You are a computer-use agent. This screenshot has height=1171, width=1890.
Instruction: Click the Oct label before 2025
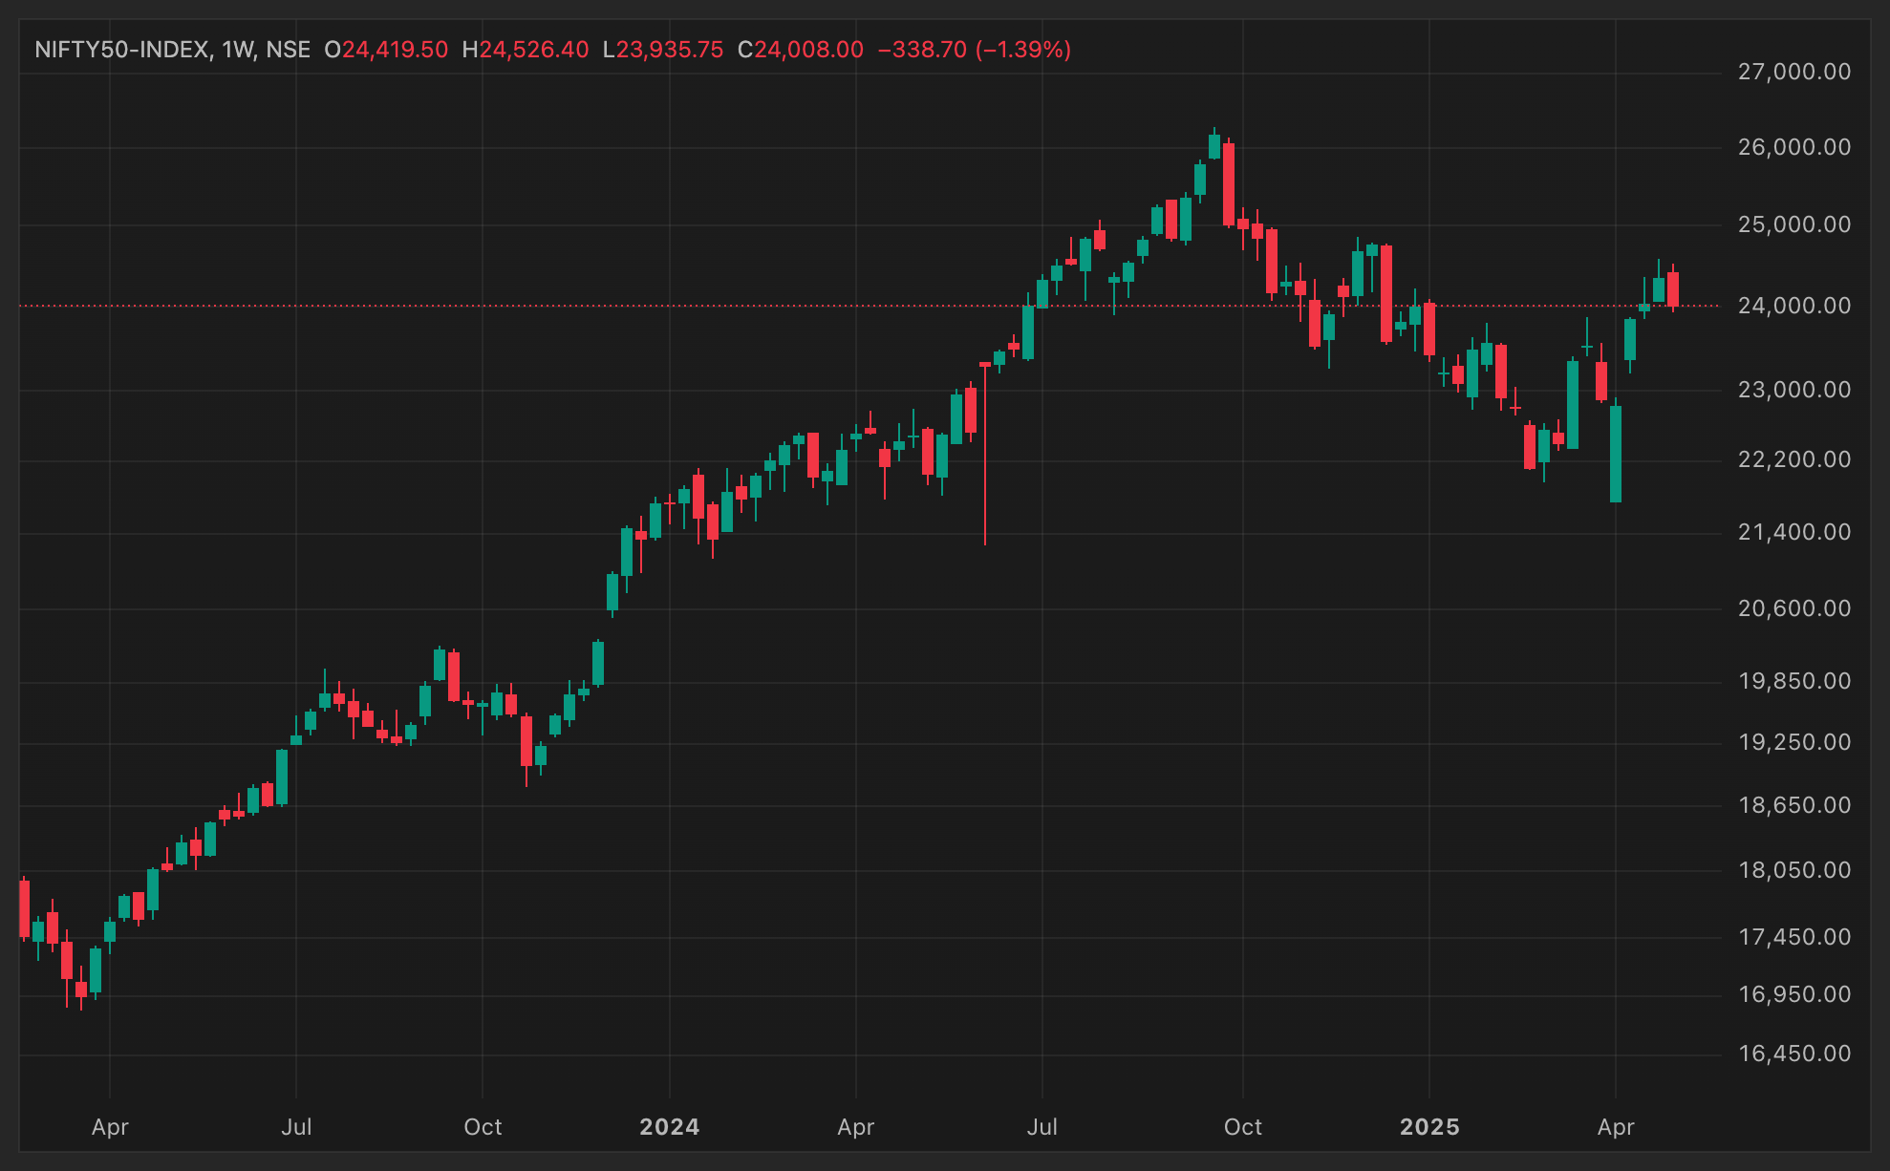tap(1242, 1127)
